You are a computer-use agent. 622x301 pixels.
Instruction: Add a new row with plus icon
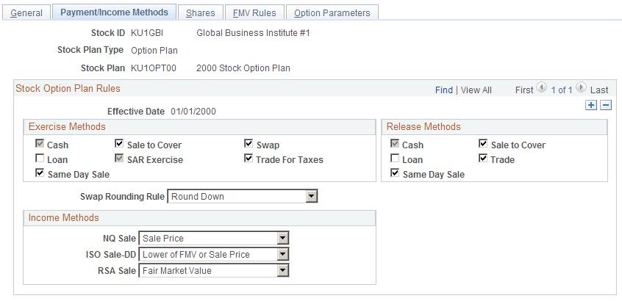[x=591, y=105]
